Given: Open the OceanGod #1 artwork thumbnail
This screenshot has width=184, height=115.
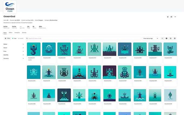Looking at the screenshot, I should 34,49.
